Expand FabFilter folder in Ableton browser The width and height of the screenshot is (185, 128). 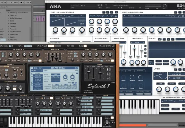tap(9, 26)
